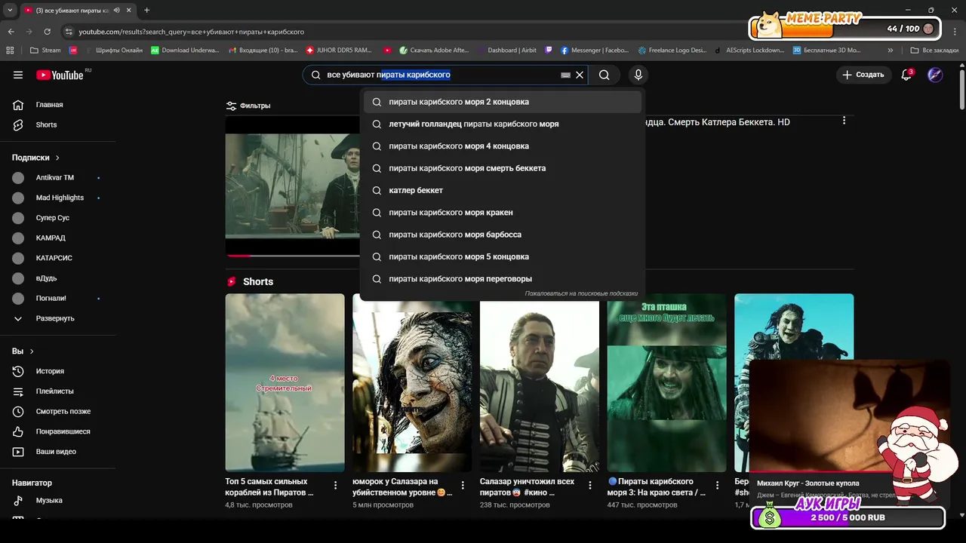This screenshot has width=966, height=543.
Task: Open the Stream bookmark folder
Action: click(45, 51)
